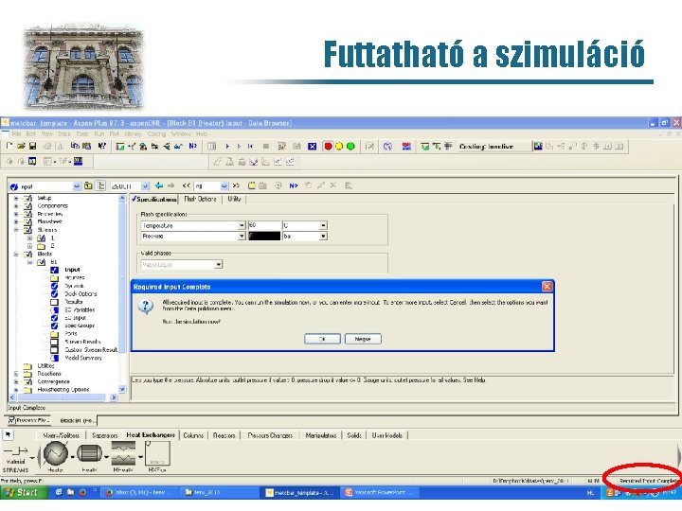Viewport: 682px width, 511px height.
Task: Click the Data Browser back arrow
Action: click(x=159, y=186)
